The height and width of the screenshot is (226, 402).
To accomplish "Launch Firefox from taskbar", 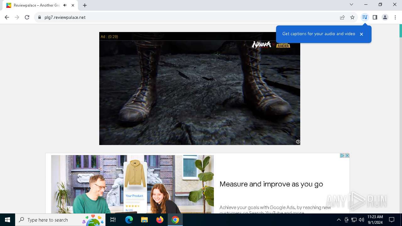I will [160, 220].
